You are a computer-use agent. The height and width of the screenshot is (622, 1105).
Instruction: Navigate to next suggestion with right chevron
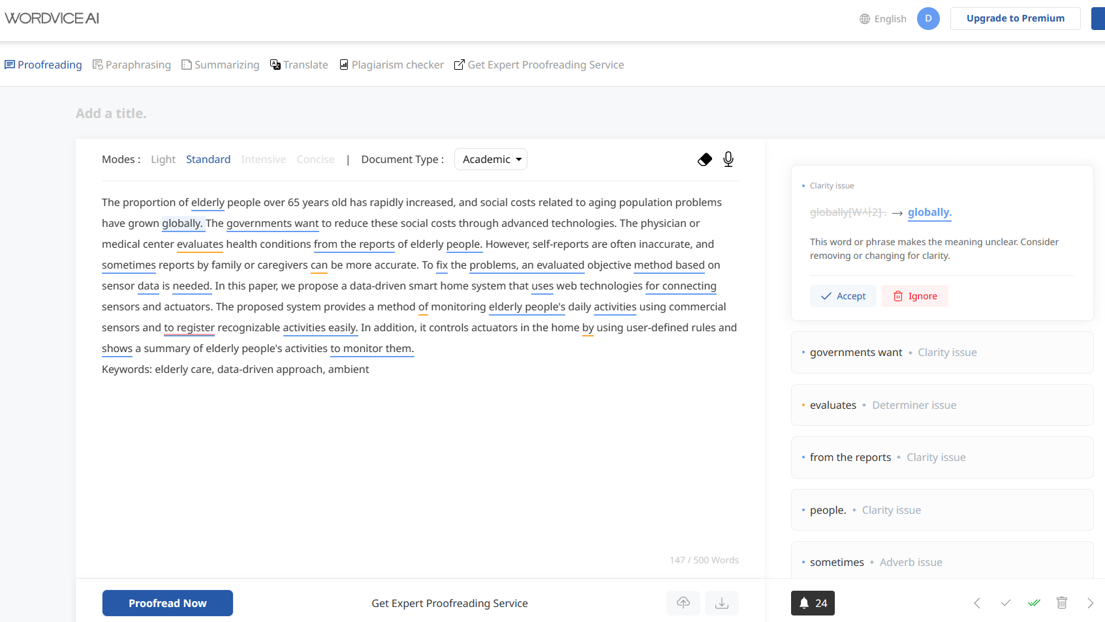[x=1090, y=603]
